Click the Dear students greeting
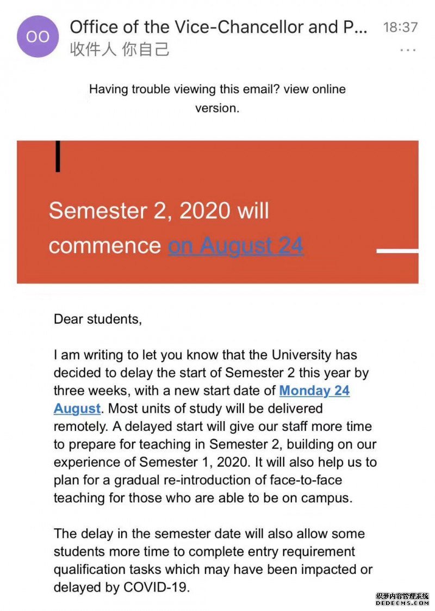This screenshot has width=435, height=611. click(x=98, y=319)
